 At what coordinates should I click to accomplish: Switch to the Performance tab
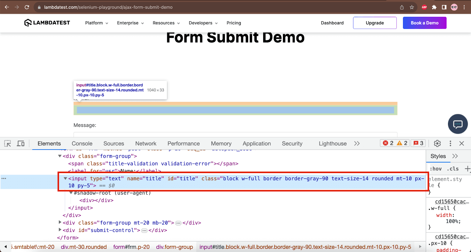pyautogui.click(x=184, y=143)
